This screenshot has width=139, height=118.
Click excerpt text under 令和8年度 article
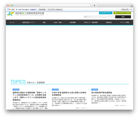[x=69, y=102]
